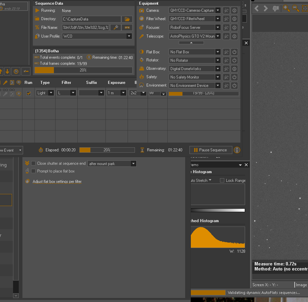Click the sequence info icon beside Pause
This screenshot has height=302, width=308.
[x=237, y=150]
